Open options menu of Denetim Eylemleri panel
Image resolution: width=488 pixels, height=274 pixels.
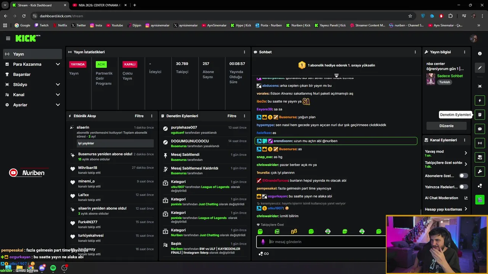click(244, 116)
